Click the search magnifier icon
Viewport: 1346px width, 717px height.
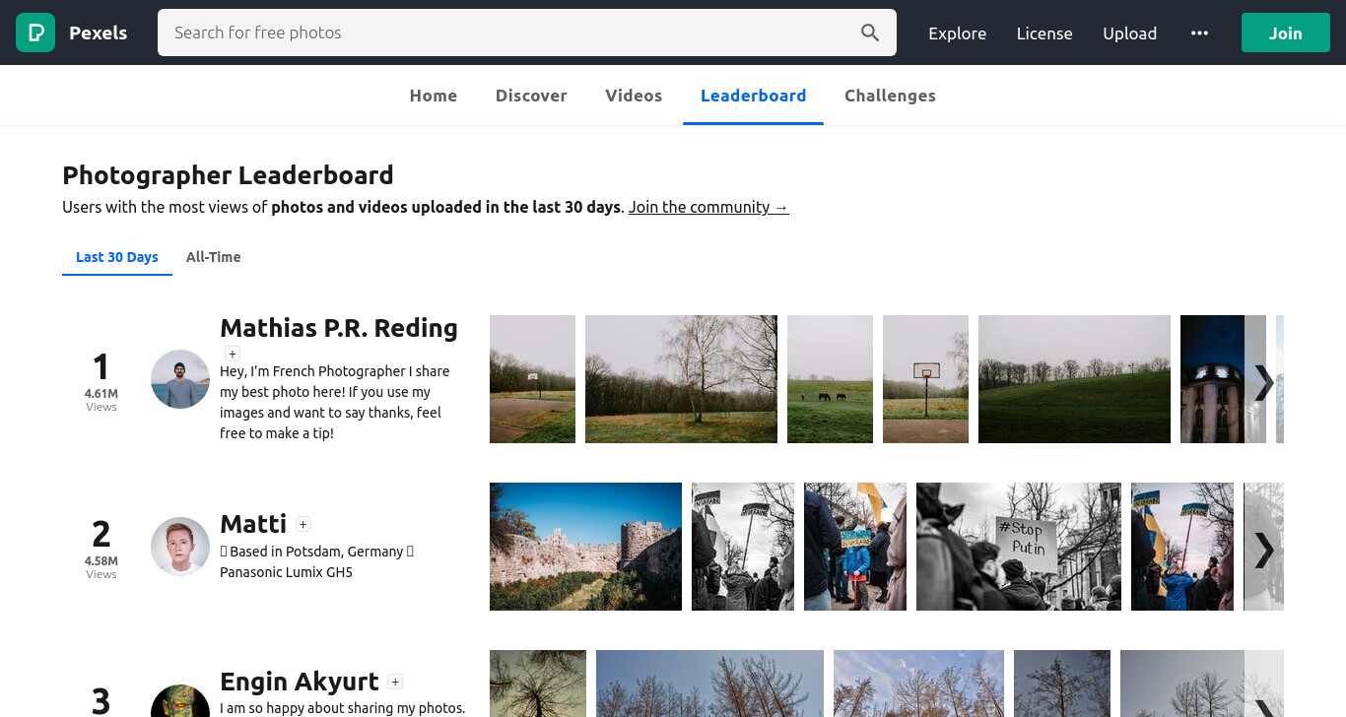[870, 33]
